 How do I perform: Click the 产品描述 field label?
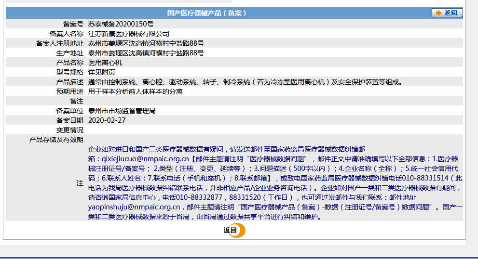pyautogui.click(x=70, y=82)
